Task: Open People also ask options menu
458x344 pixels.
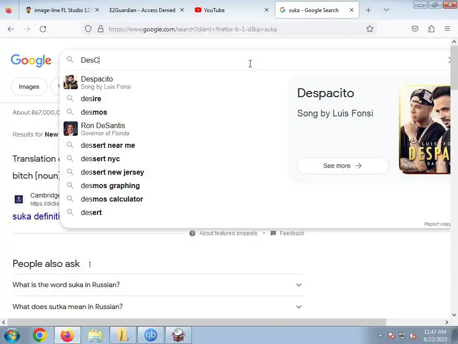Action: point(90,264)
